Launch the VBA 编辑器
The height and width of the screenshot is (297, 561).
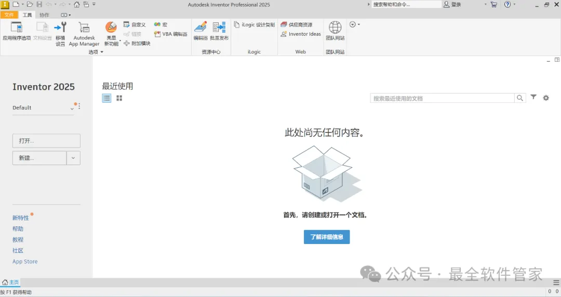click(171, 34)
